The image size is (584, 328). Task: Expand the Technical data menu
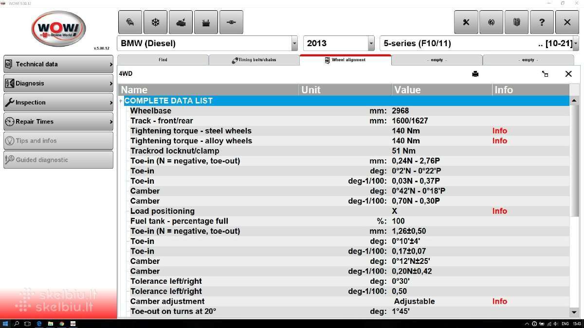(x=58, y=64)
